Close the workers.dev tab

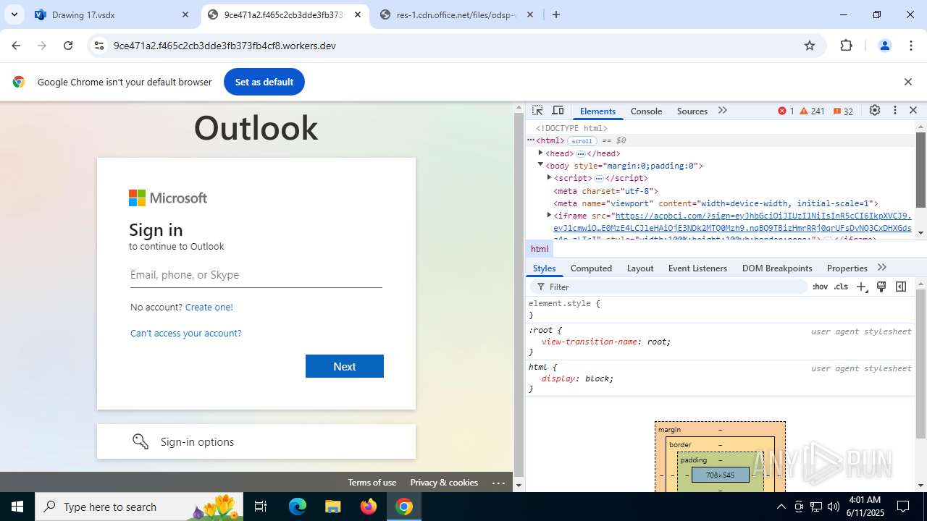[x=358, y=14]
